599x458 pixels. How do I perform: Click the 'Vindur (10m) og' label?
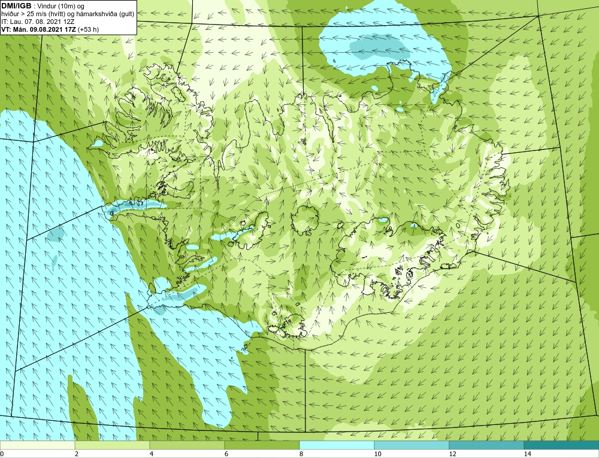tap(62, 6)
